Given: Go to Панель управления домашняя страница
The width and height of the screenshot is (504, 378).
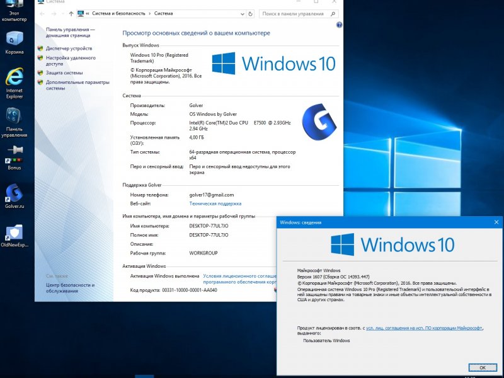Looking at the screenshot, I should click(71, 33).
